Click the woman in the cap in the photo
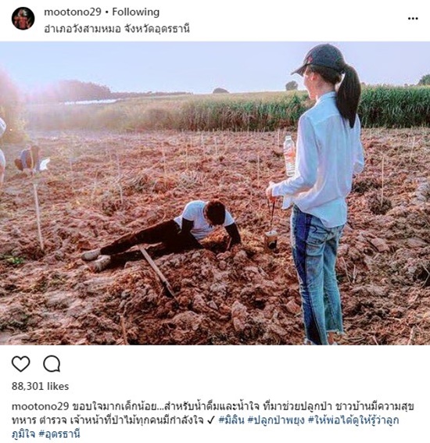Viewport: 430px width, 443px height. (x=321, y=192)
